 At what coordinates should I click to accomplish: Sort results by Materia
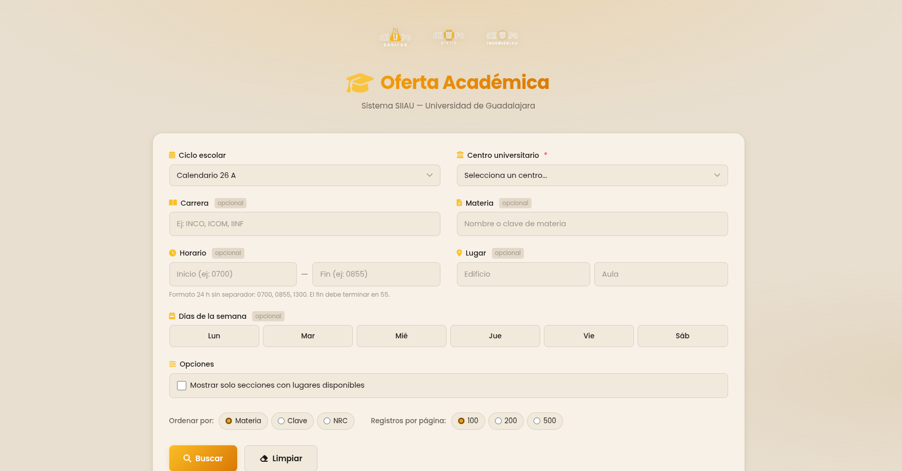click(x=243, y=421)
